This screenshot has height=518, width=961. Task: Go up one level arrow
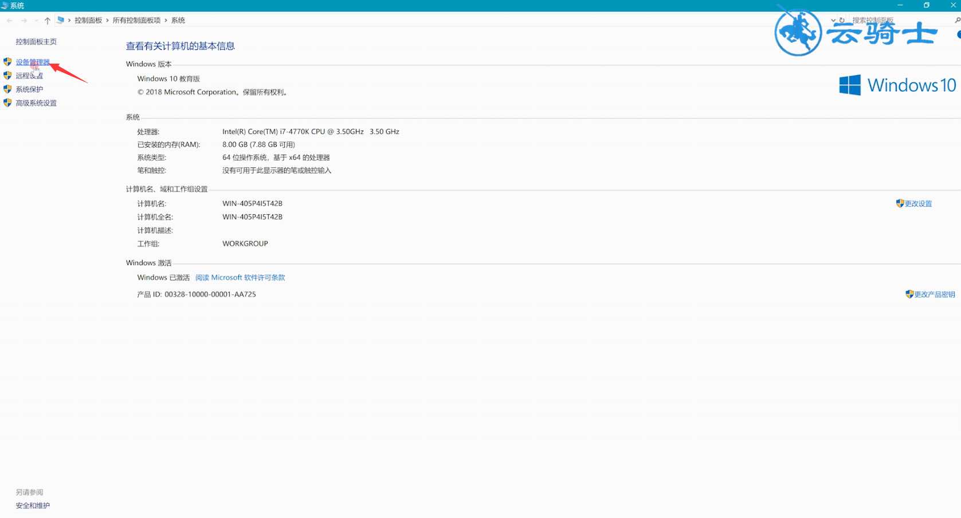pos(48,21)
